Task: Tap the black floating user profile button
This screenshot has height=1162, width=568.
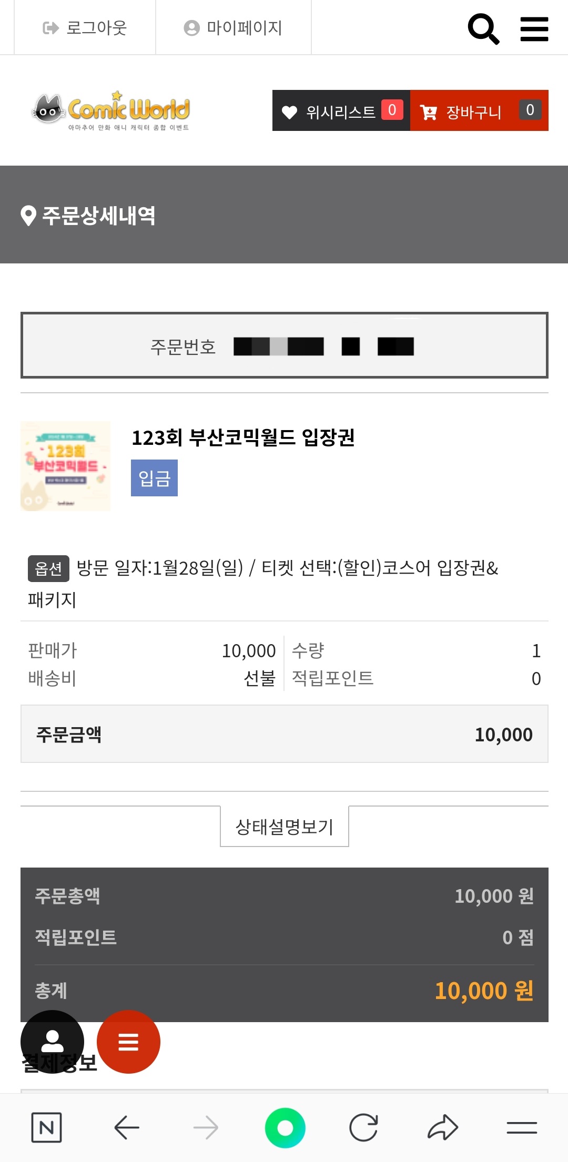Action: (x=52, y=1041)
